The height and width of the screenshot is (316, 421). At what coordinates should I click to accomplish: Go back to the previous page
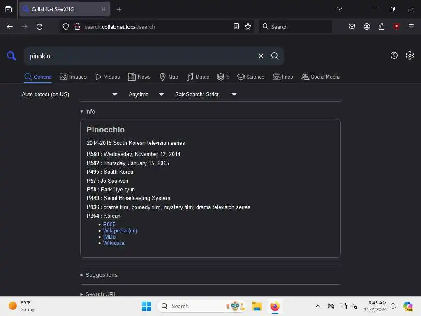(x=10, y=27)
